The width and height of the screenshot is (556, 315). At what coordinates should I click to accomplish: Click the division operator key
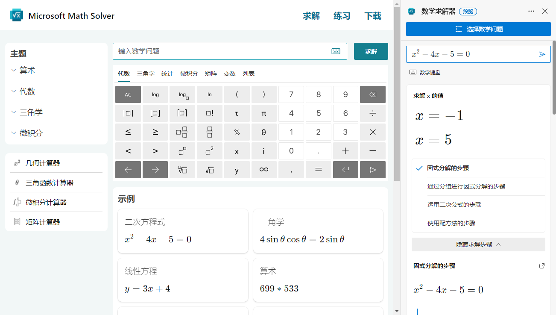coord(373,113)
